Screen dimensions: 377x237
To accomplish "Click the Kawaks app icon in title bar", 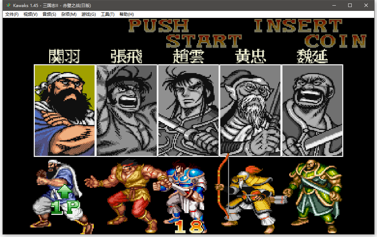I will [x=8, y=5].
